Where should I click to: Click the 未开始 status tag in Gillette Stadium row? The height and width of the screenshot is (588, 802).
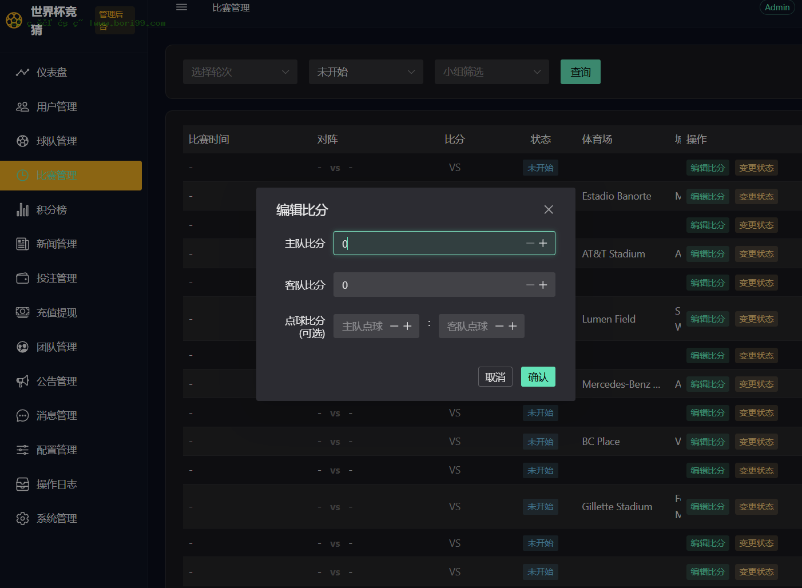coord(541,507)
